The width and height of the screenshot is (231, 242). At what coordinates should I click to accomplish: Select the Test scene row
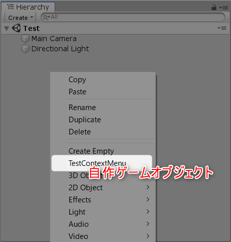coord(115,28)
